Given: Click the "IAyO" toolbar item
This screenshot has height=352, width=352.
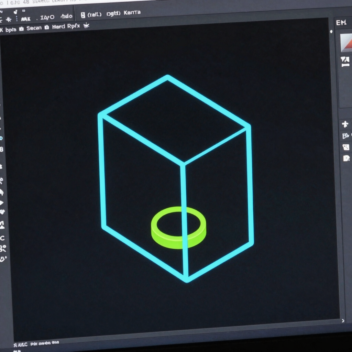Looking at the screenshot, I should [47, 17].
